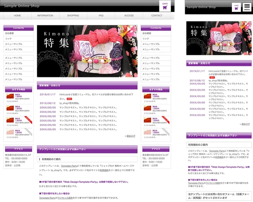Open the 過去ログ link in desktop news section
The height and width of the screenshot is (202, 253).
tap(131, 136)
